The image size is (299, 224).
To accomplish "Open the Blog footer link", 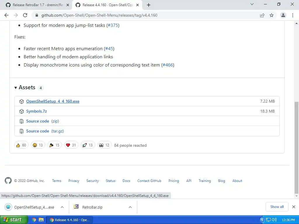I will pyautogui.click(x=222, y=181).
